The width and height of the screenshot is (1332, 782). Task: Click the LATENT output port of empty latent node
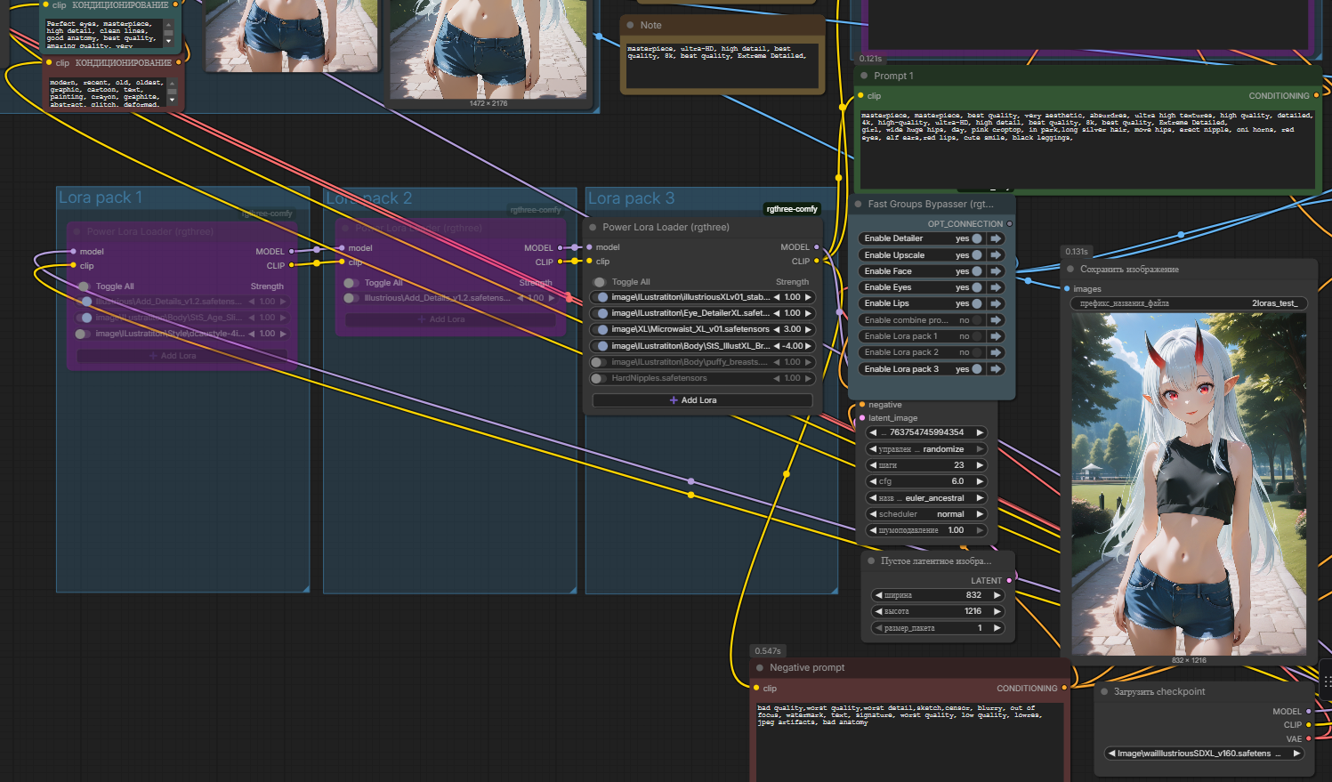1009,580
